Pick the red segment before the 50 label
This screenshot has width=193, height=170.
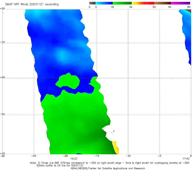[x=150, y=3]
